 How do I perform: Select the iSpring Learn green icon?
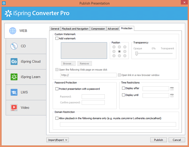click(14, 77)
